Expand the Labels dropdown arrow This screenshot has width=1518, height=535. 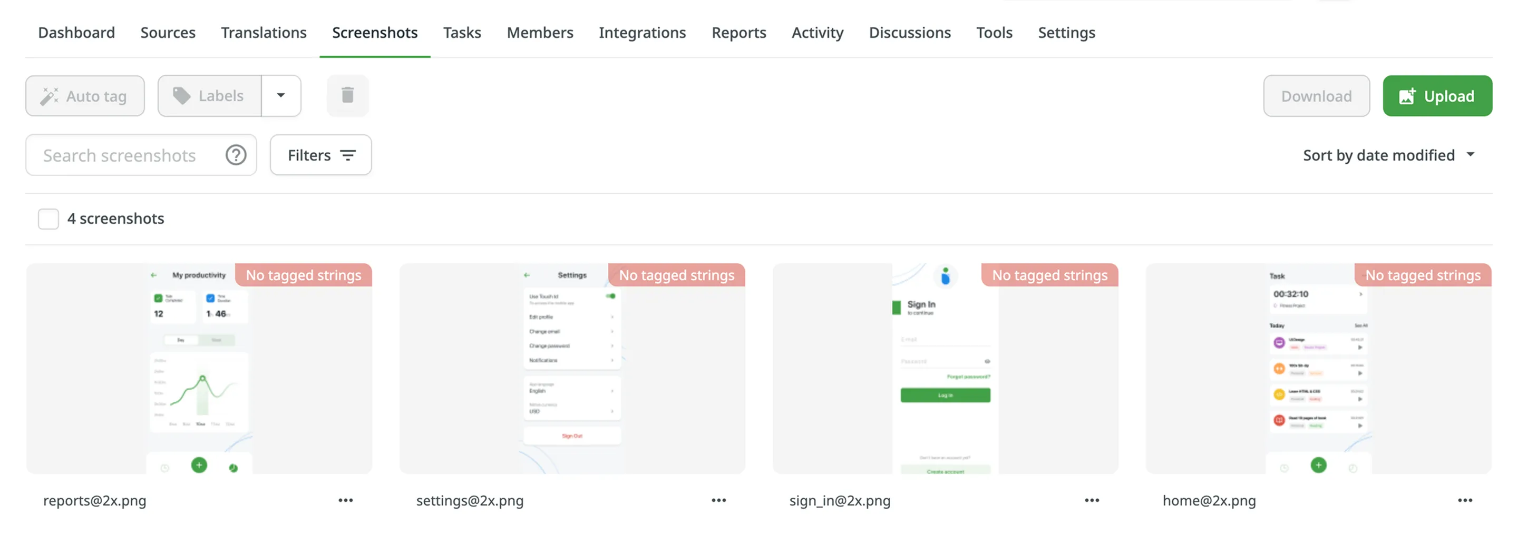[x=281, y=95]
